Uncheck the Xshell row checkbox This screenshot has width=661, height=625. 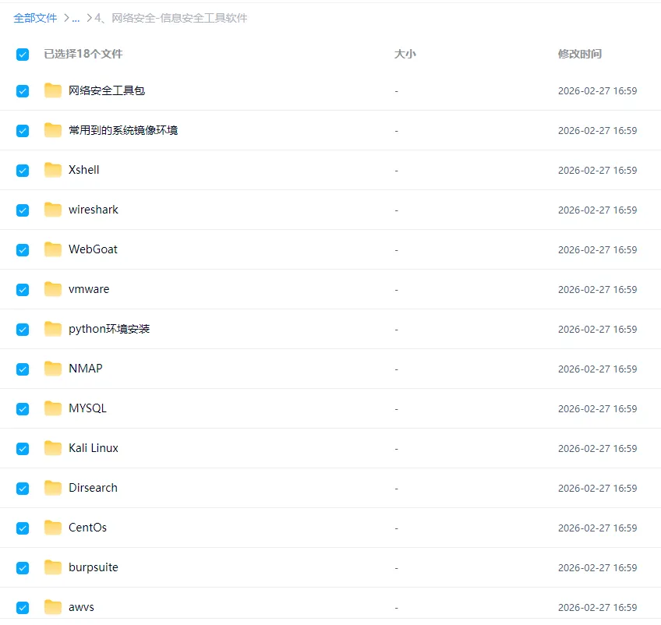point(23,170)
